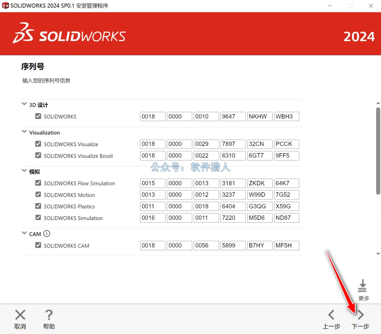The height and width of the screenshot is (334, 381).
Task: Click CAM serial field 5899
Action: coord(233,245)
